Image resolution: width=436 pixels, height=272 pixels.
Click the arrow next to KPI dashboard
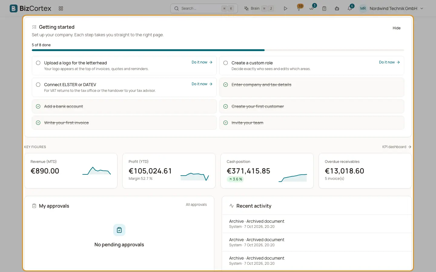(x=410, y=147)
